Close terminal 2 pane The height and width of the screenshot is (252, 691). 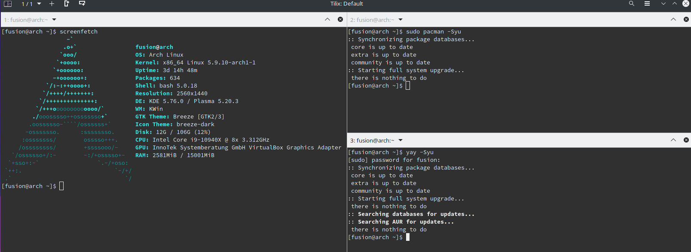[686, 19]
